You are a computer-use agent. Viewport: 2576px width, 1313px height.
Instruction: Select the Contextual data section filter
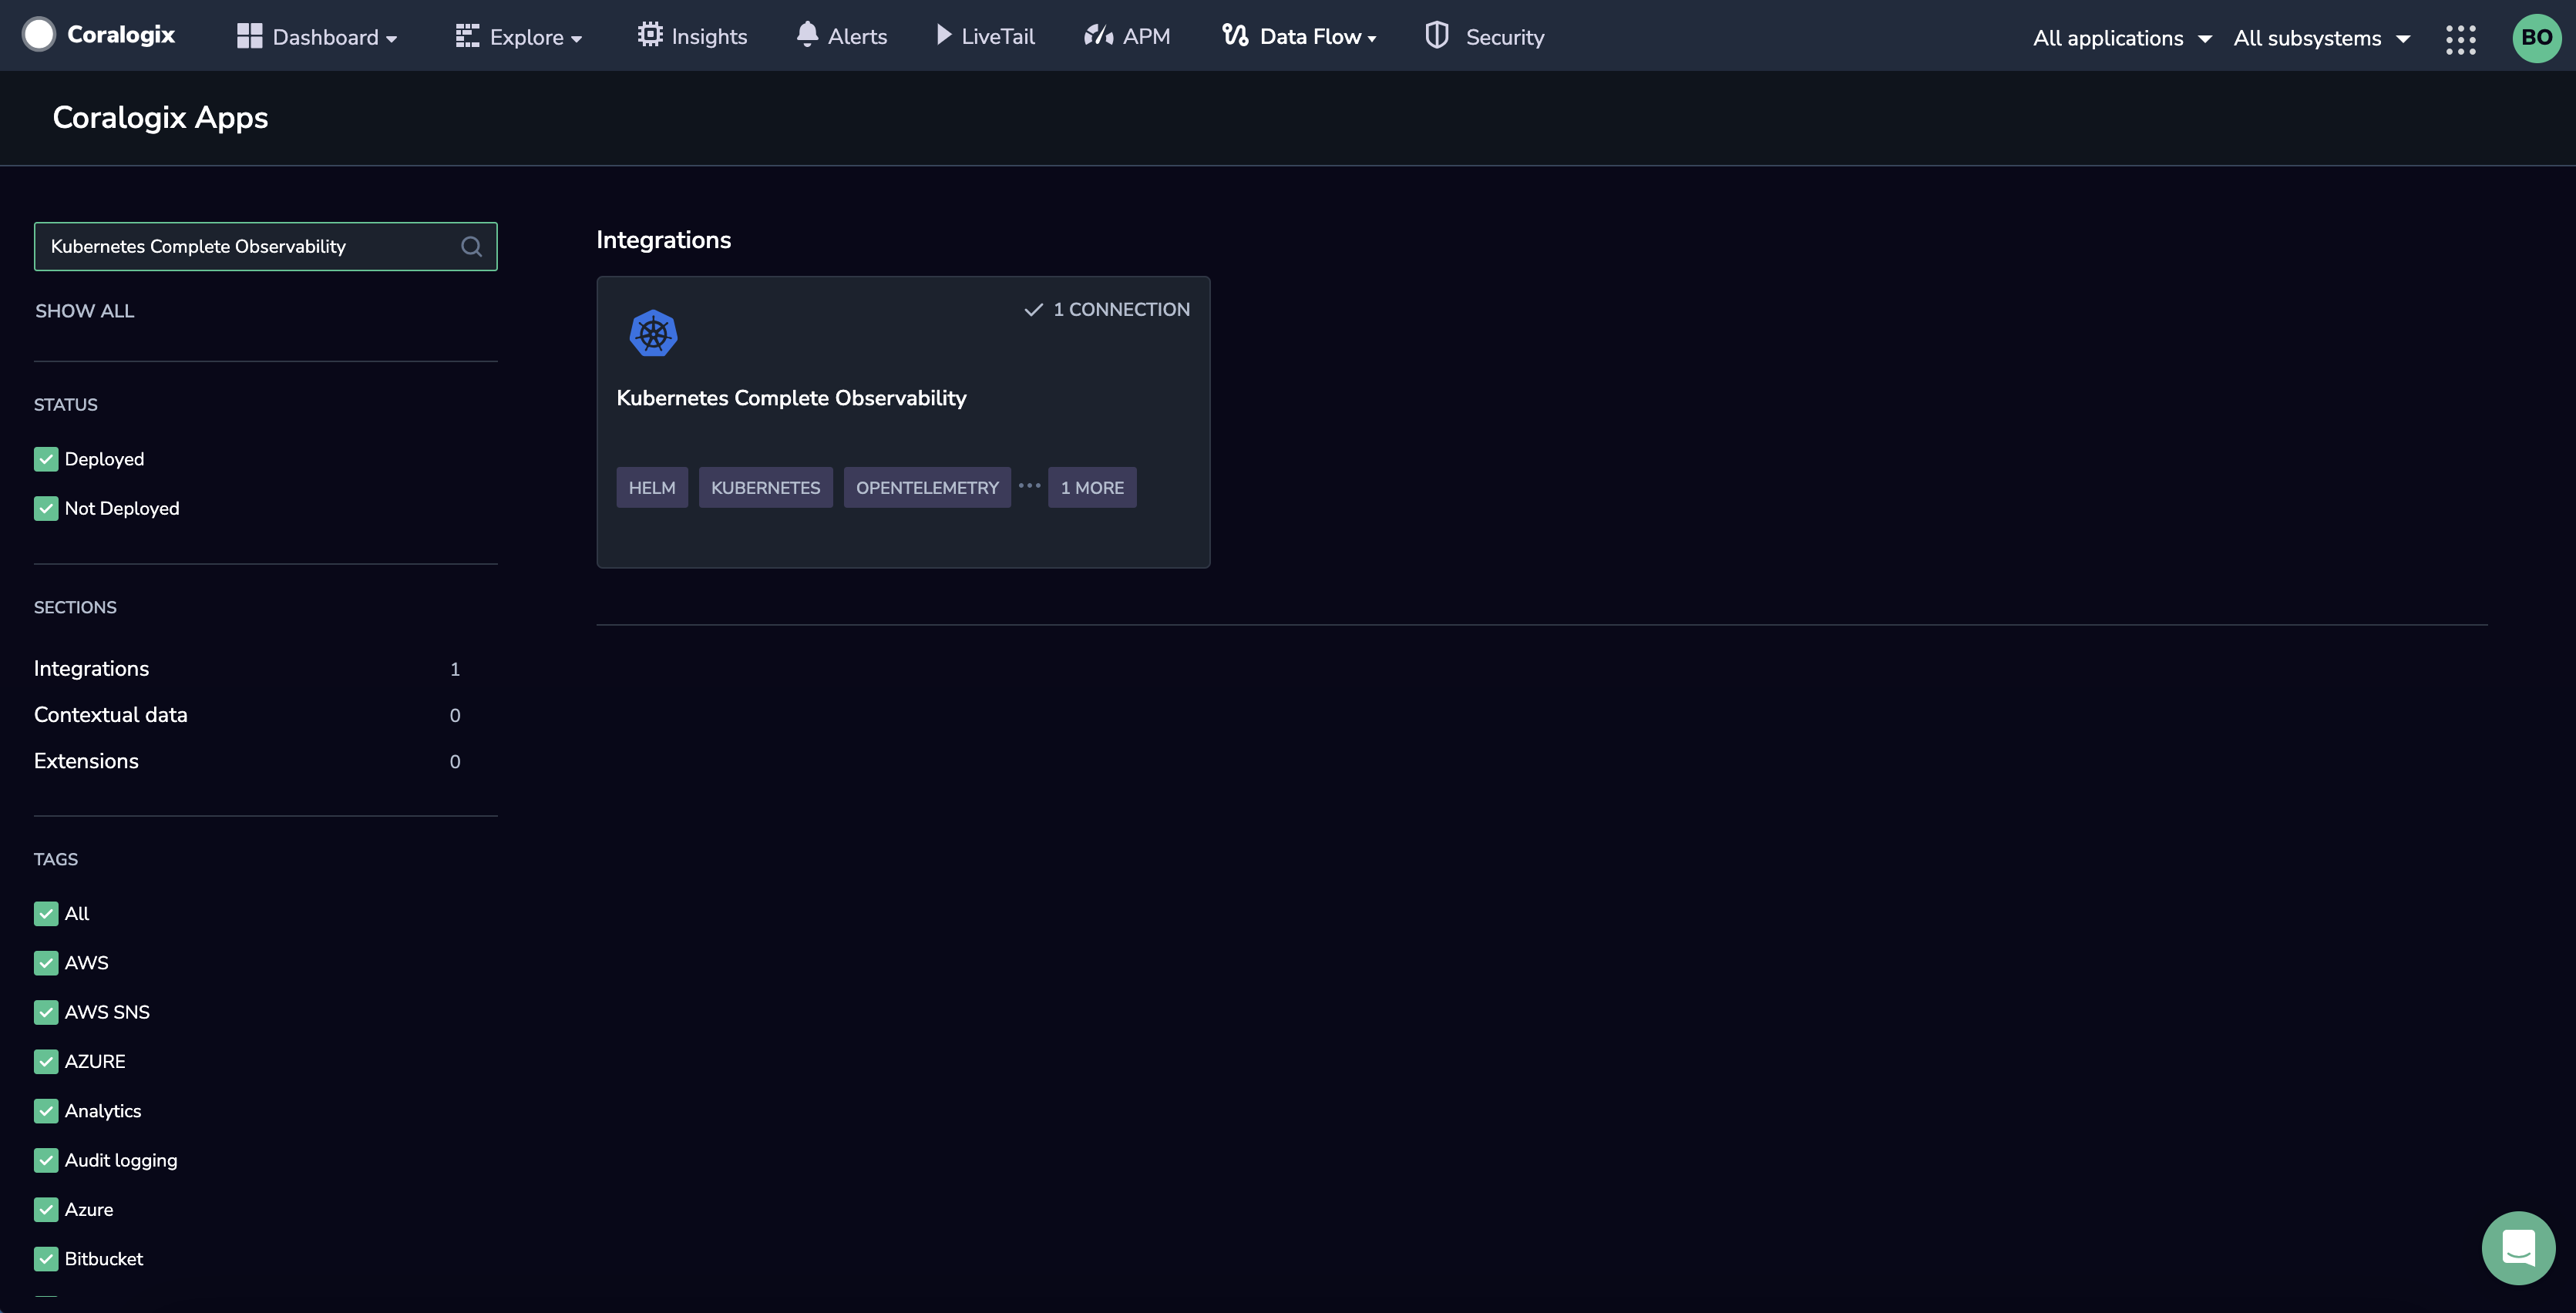point(111,715)
